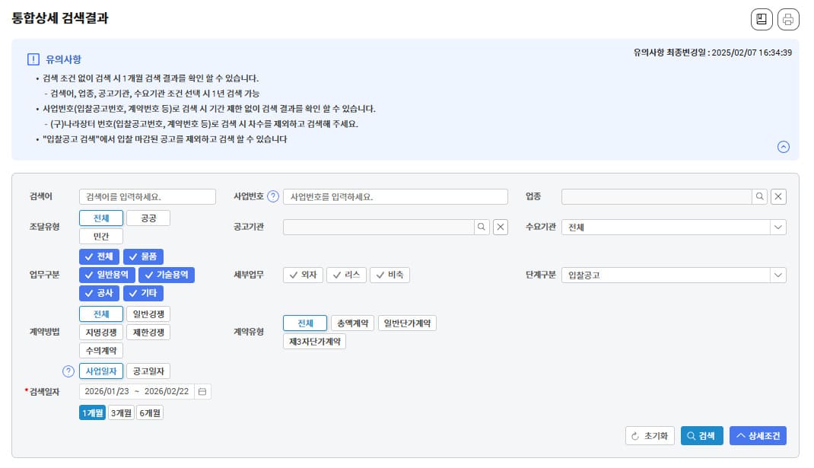Viewport: 814px width, 468px height.
Task: Switch to the 공고일자 option
Action: [147, 371]
